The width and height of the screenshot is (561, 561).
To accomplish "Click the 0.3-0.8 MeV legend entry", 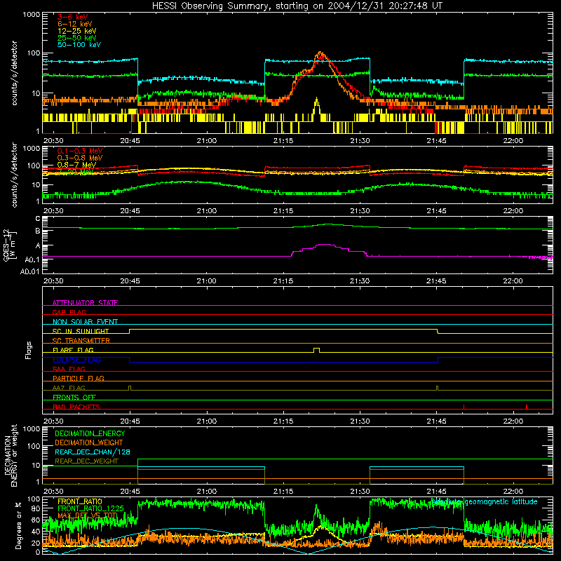I will 80,158.
